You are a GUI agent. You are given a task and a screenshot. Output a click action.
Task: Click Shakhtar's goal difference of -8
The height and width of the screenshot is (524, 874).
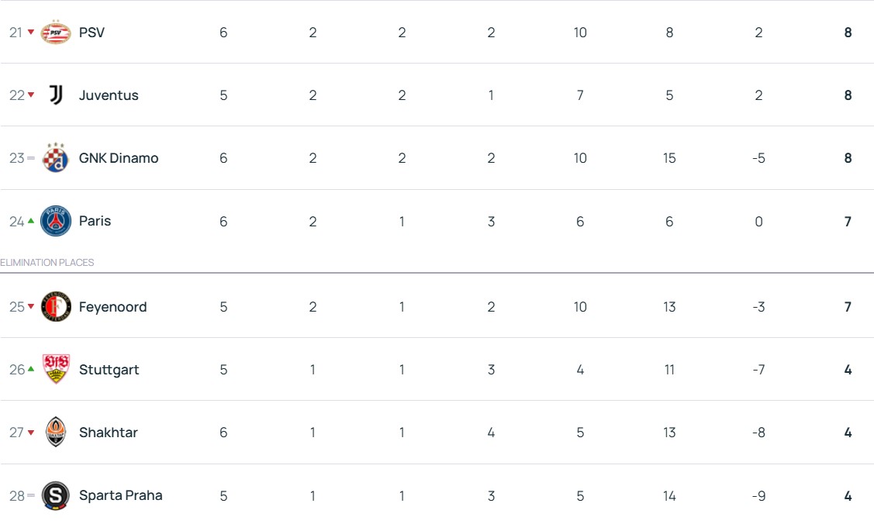tap(758, 433)
